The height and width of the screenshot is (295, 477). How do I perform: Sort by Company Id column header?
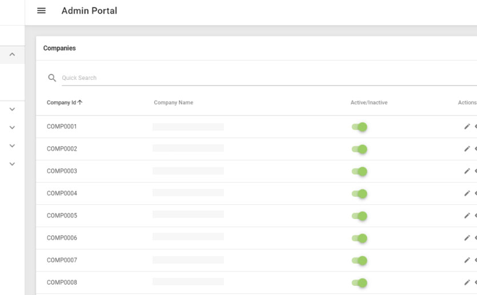64,103
